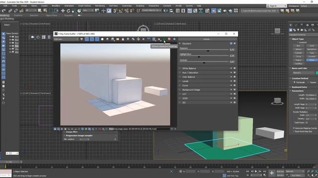
Task: Click the Box primitive button
Action: [298, 46]
